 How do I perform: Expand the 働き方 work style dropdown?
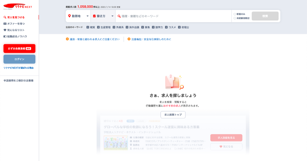point(103,16)
